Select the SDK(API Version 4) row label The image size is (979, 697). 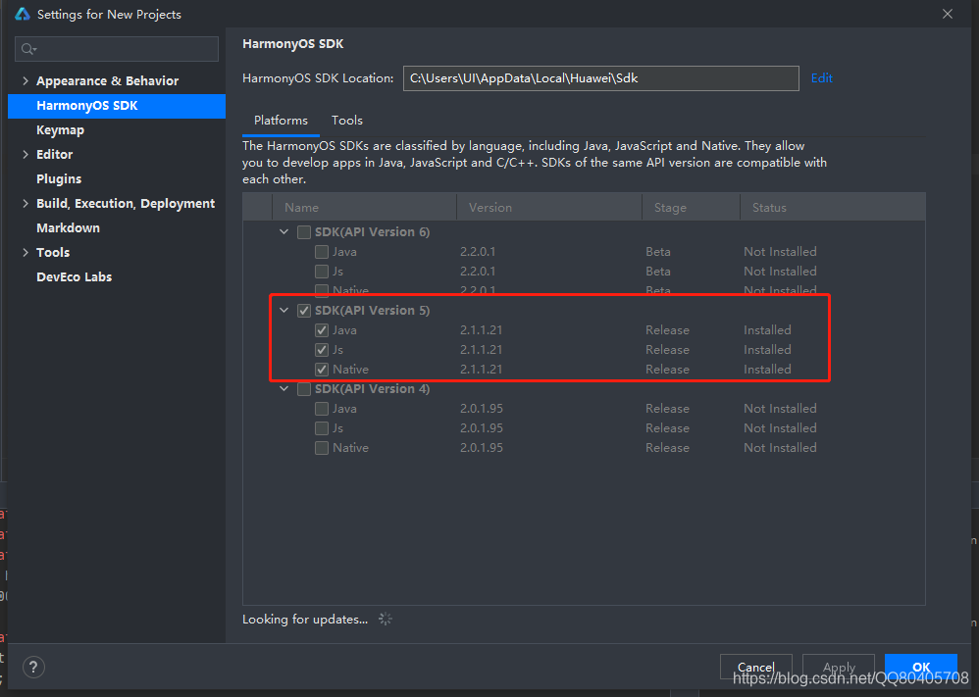point(372,389)
